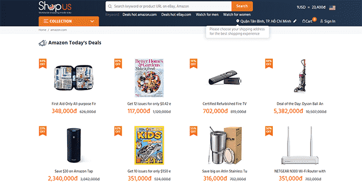Click the US flag currency icon
Viewport: 362px width, 189px height.
click(332, 7)
